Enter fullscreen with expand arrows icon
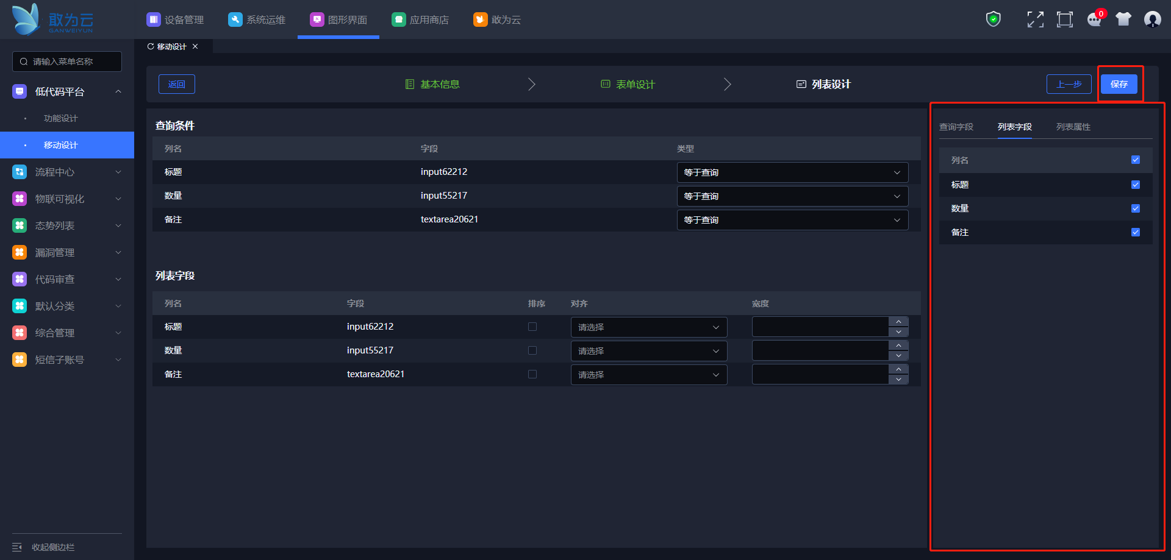1171x560 pixels. (1035, 19)
